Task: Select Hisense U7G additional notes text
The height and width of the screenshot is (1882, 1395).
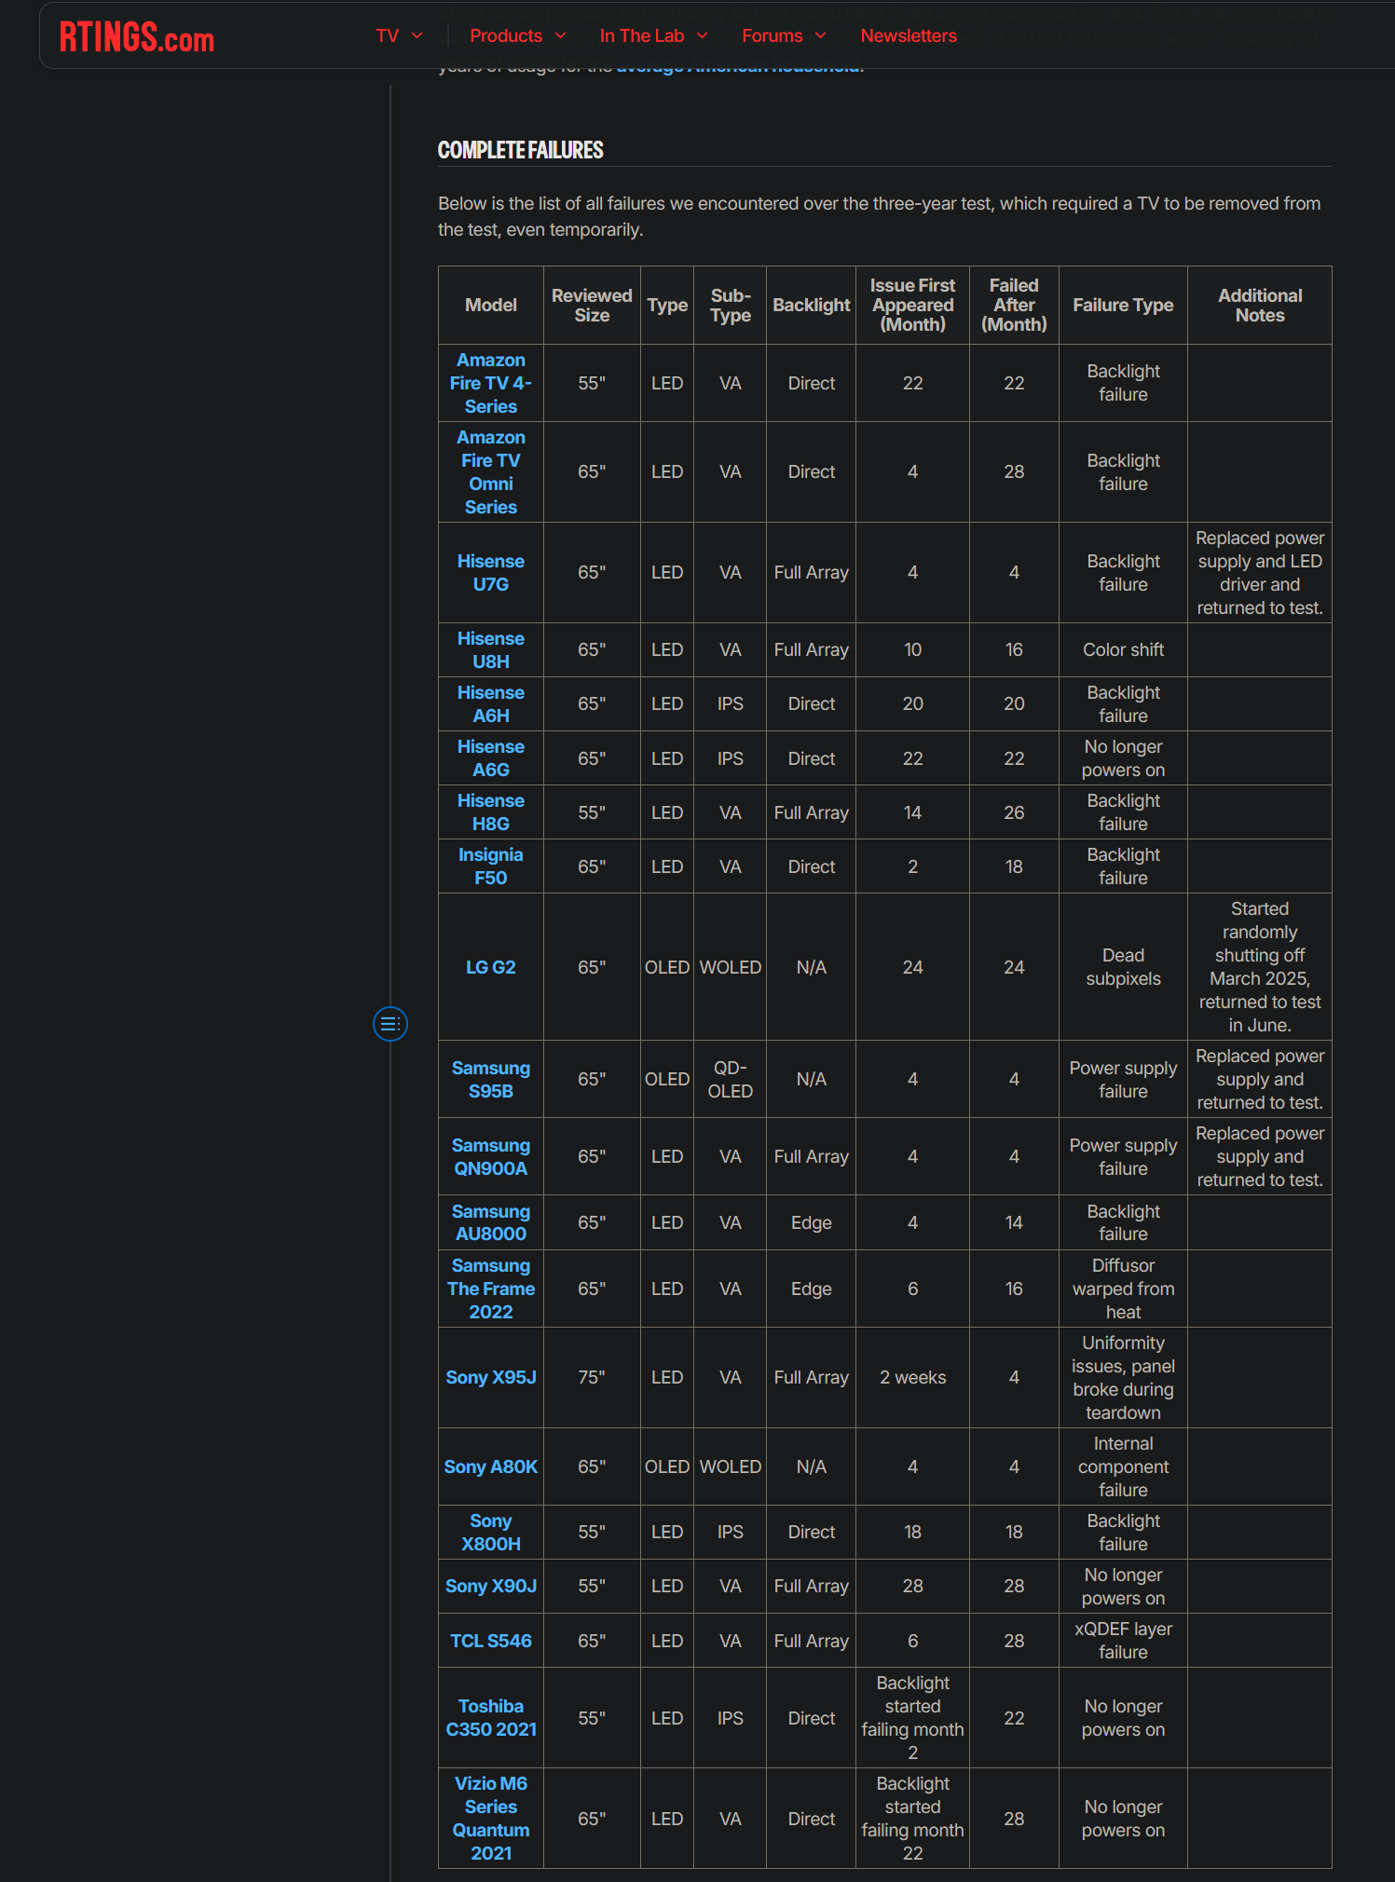Action: tap(1260, 573)
